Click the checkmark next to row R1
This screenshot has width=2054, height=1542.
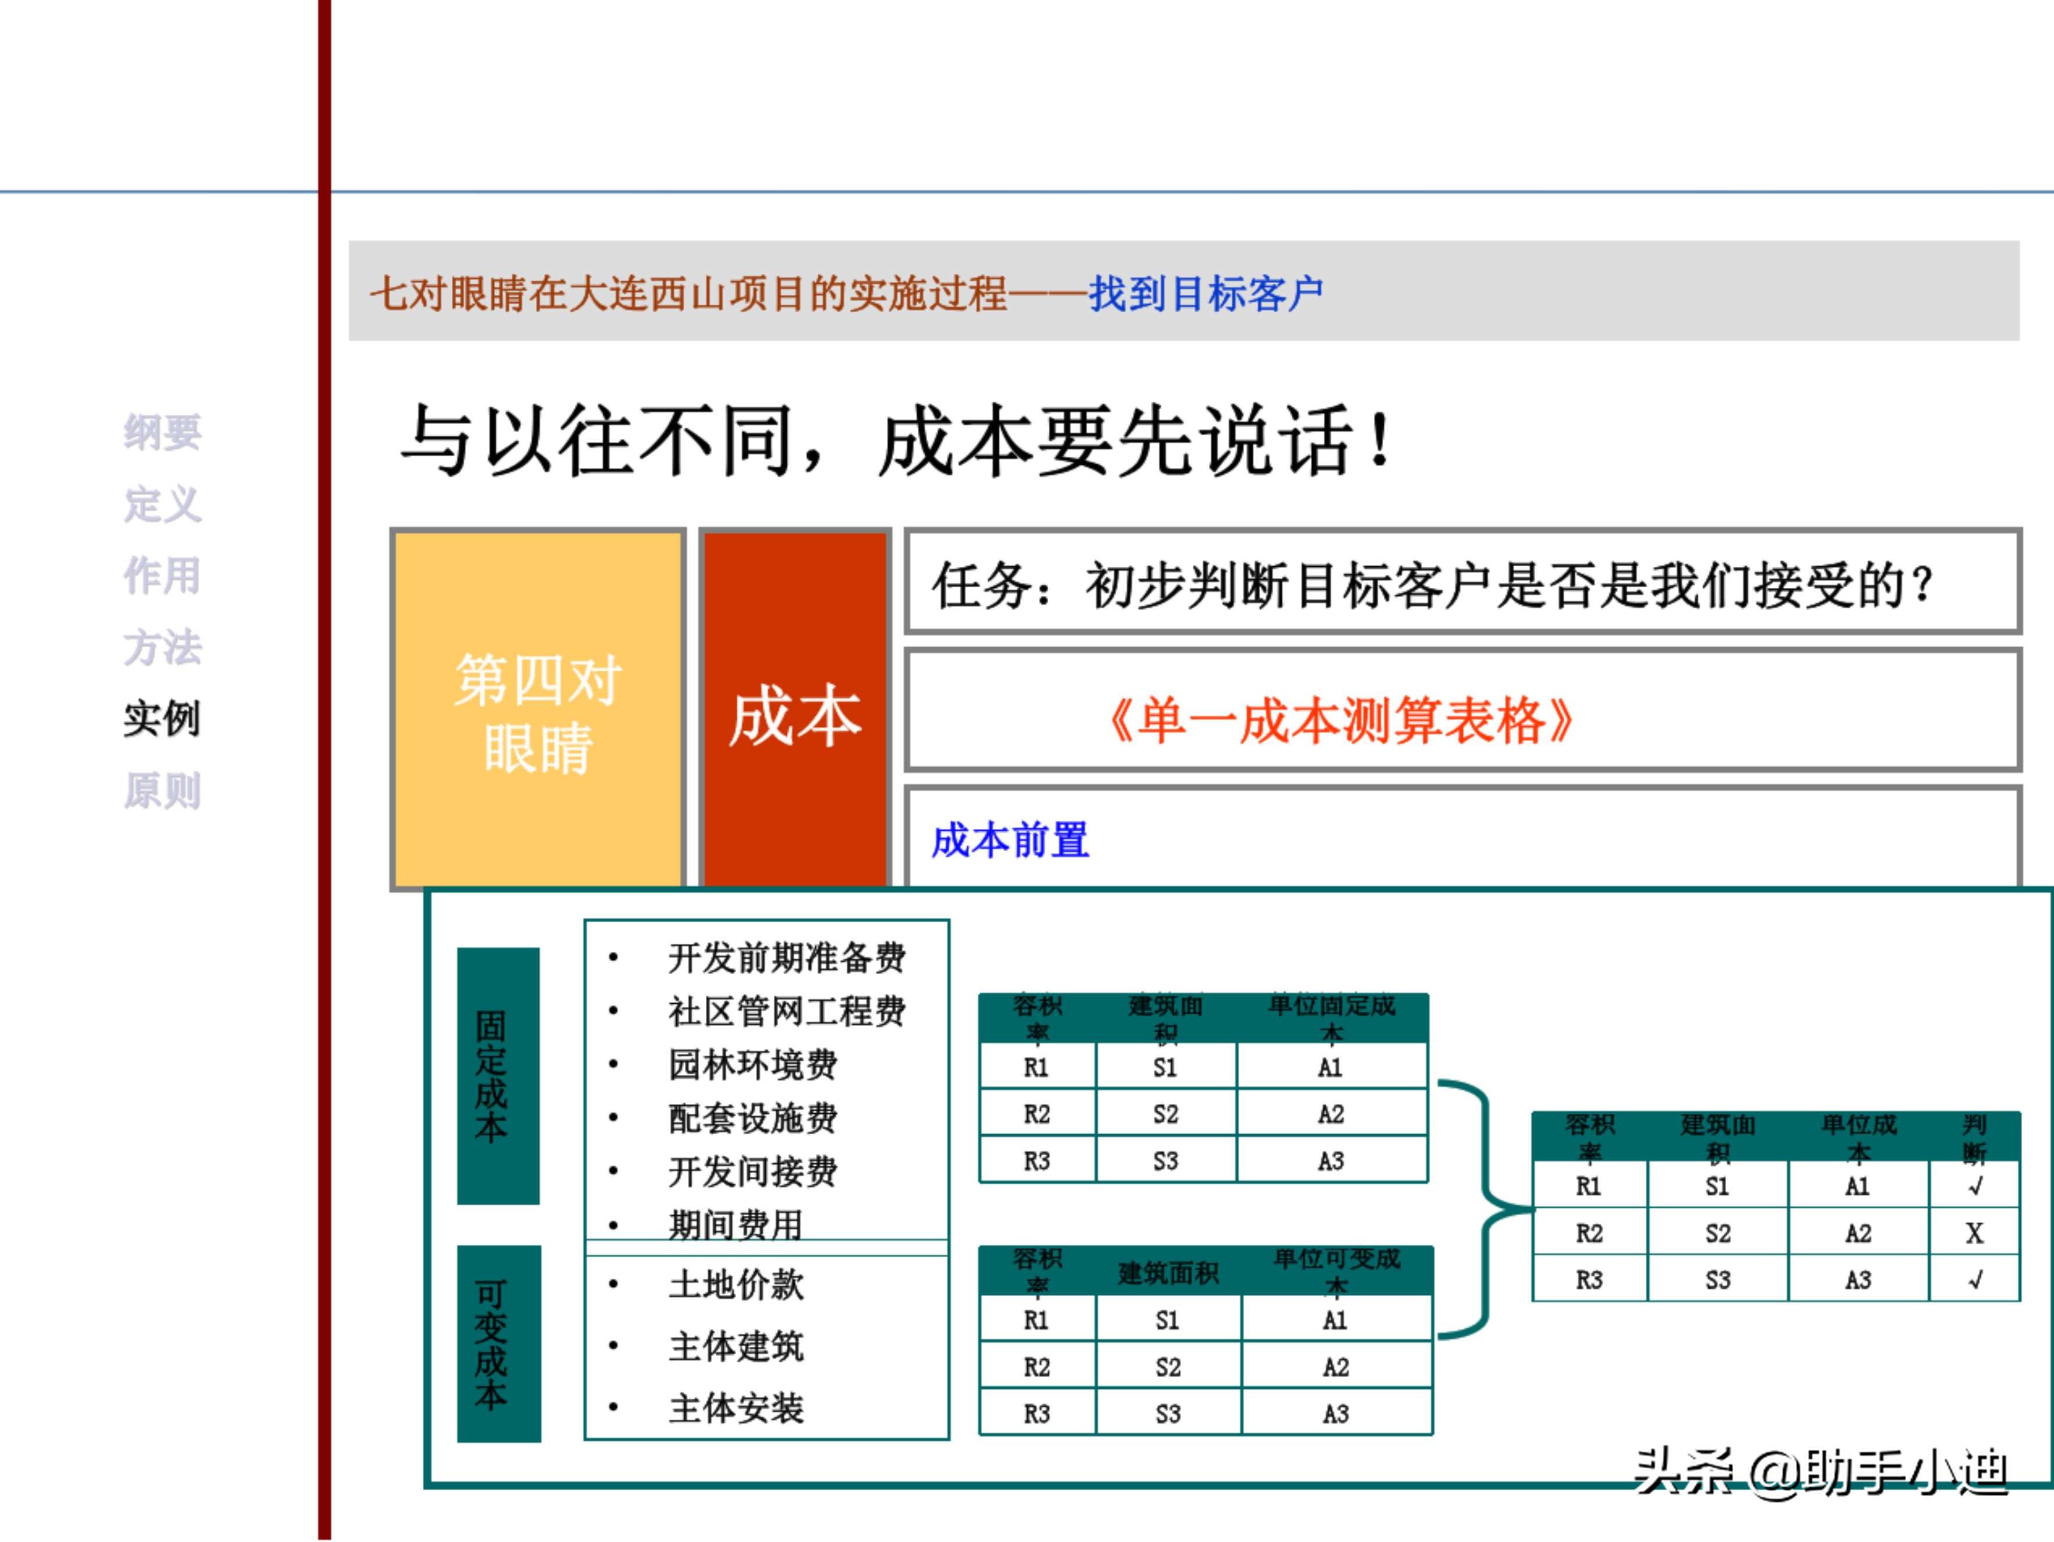pyautogui.click(x=1979, y=1186)
